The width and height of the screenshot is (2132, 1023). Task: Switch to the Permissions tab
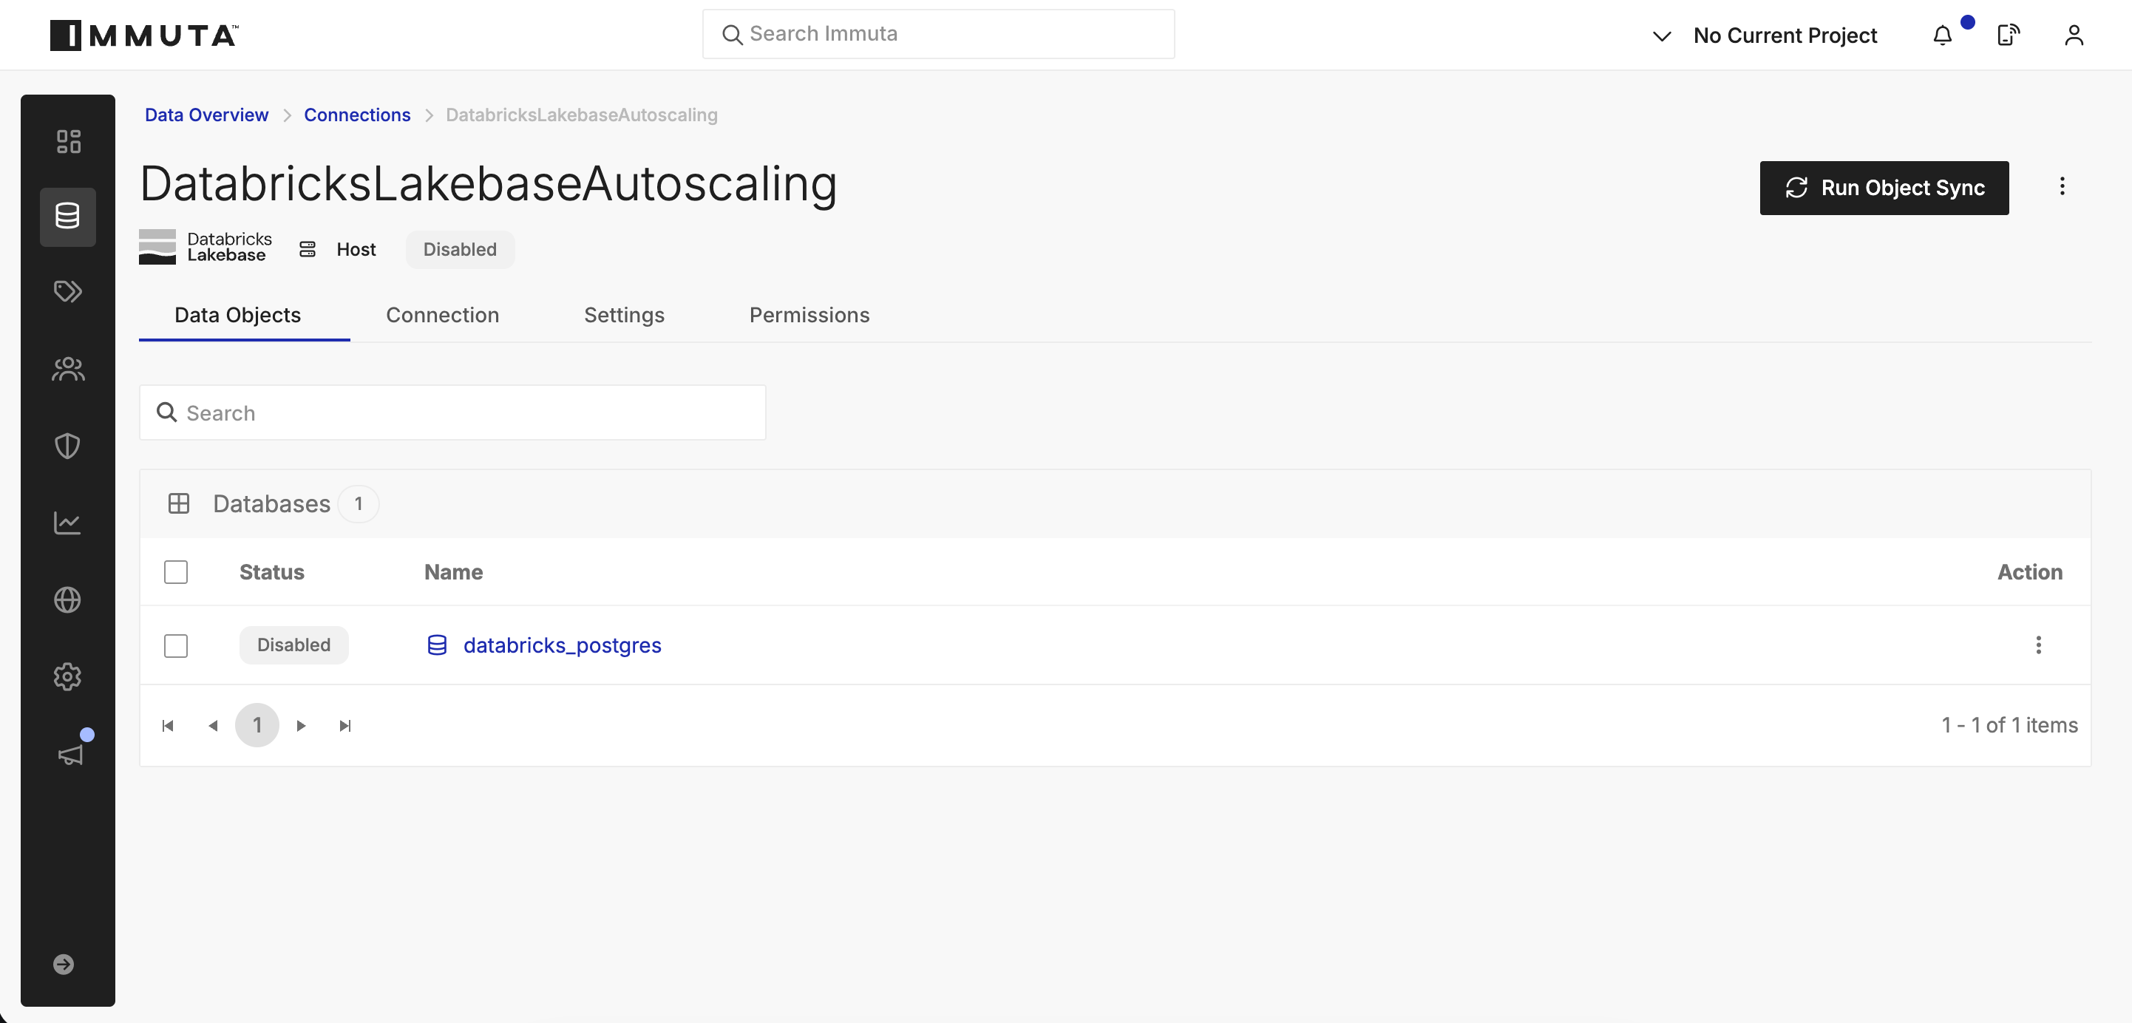(809, 316)
